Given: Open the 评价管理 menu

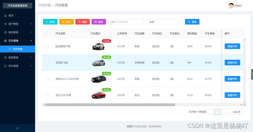Looking at the screenshot, I should [17, 66].
